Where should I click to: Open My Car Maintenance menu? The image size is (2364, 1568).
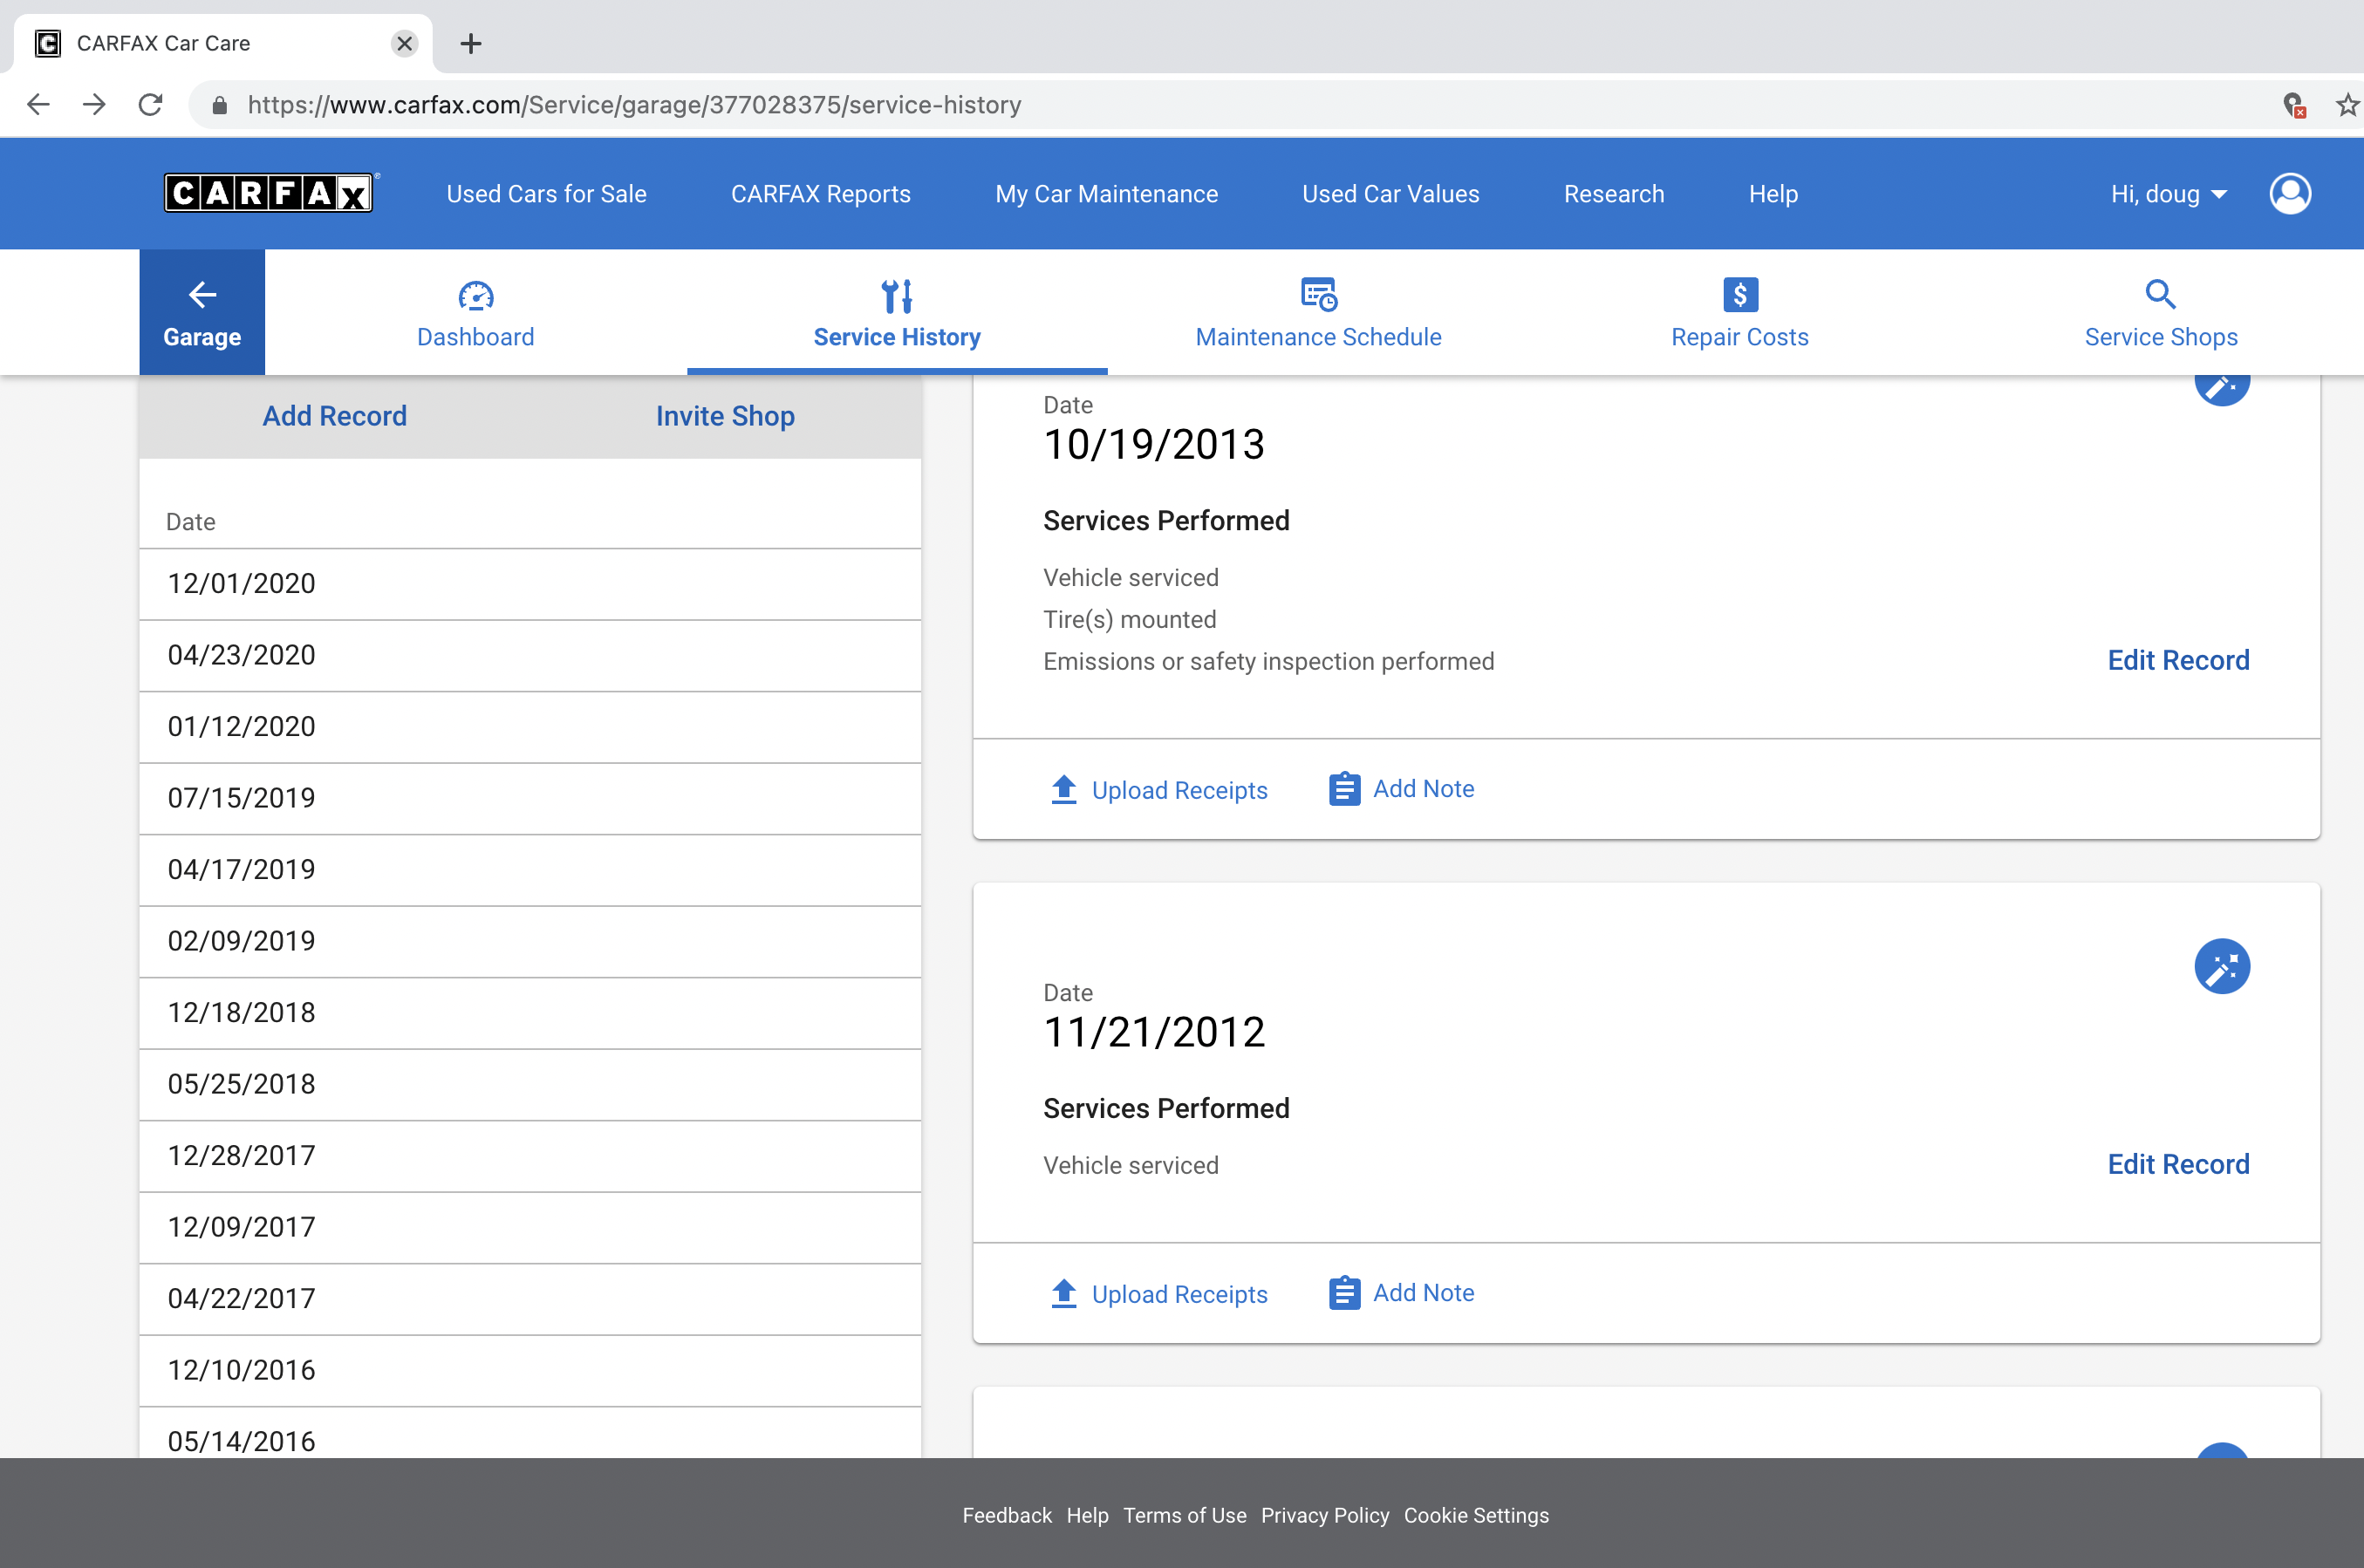(x=1106, y=194)
